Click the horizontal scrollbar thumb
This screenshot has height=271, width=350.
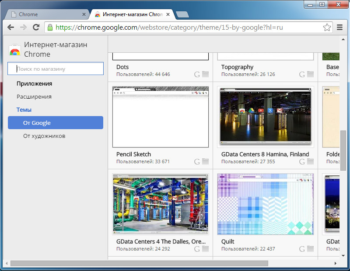coord(139,264)
